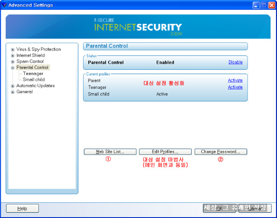The height and width of the screenshot is (218, 277).
Task: Close the Advanced Settings window
Action: point(271,5)
